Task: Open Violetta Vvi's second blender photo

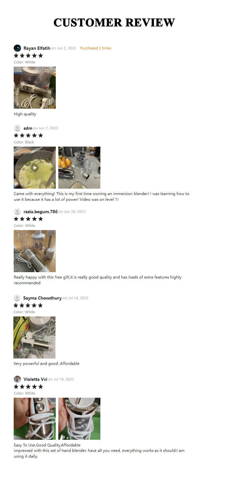Action: tap(79, 419)
